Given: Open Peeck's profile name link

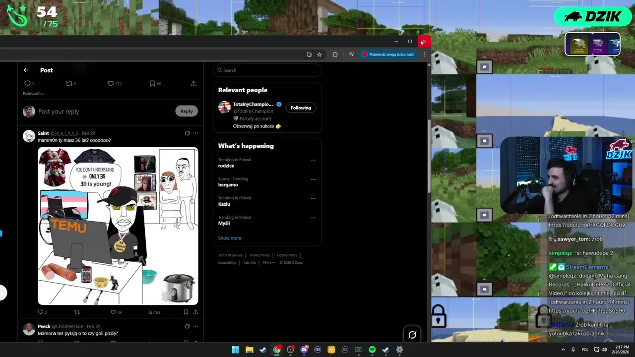Looking at the screenshot, I should (x=44, y=326).
